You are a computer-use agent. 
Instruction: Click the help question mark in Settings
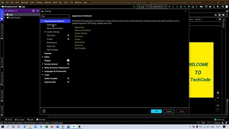point(44,111)
